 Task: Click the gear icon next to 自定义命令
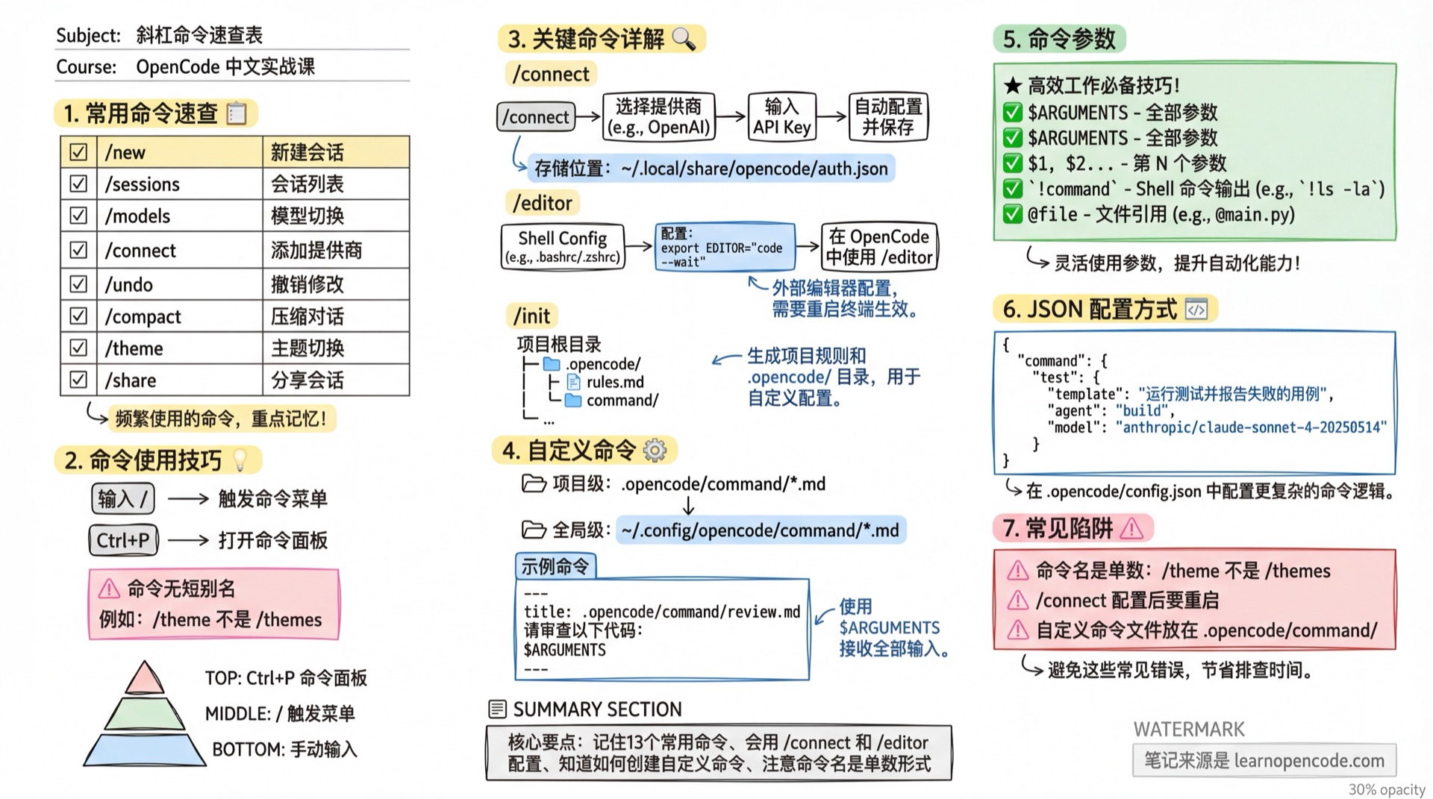tap(655, 450)
